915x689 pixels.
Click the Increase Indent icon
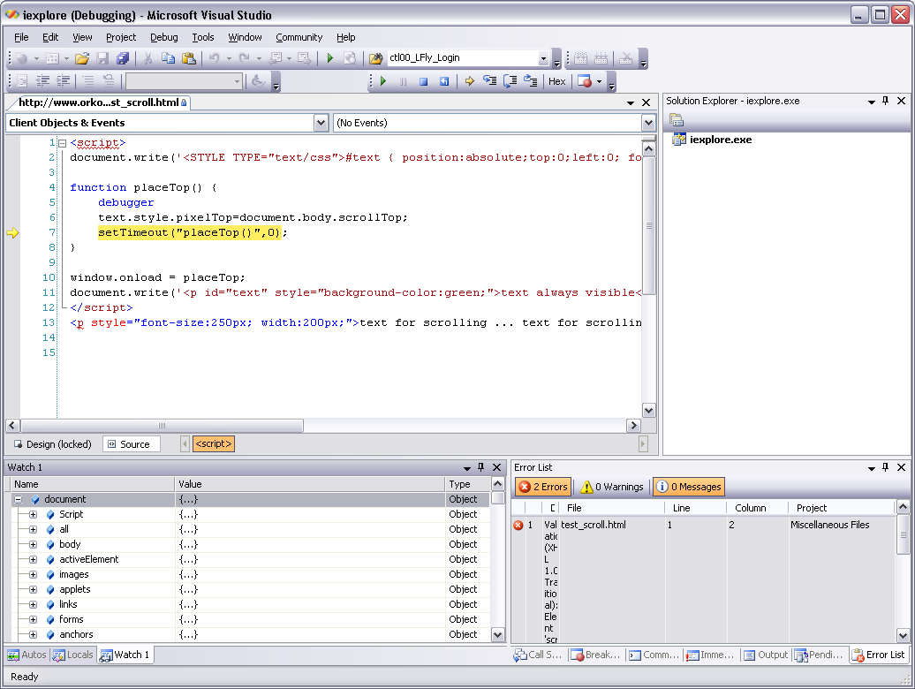(63, 81)
